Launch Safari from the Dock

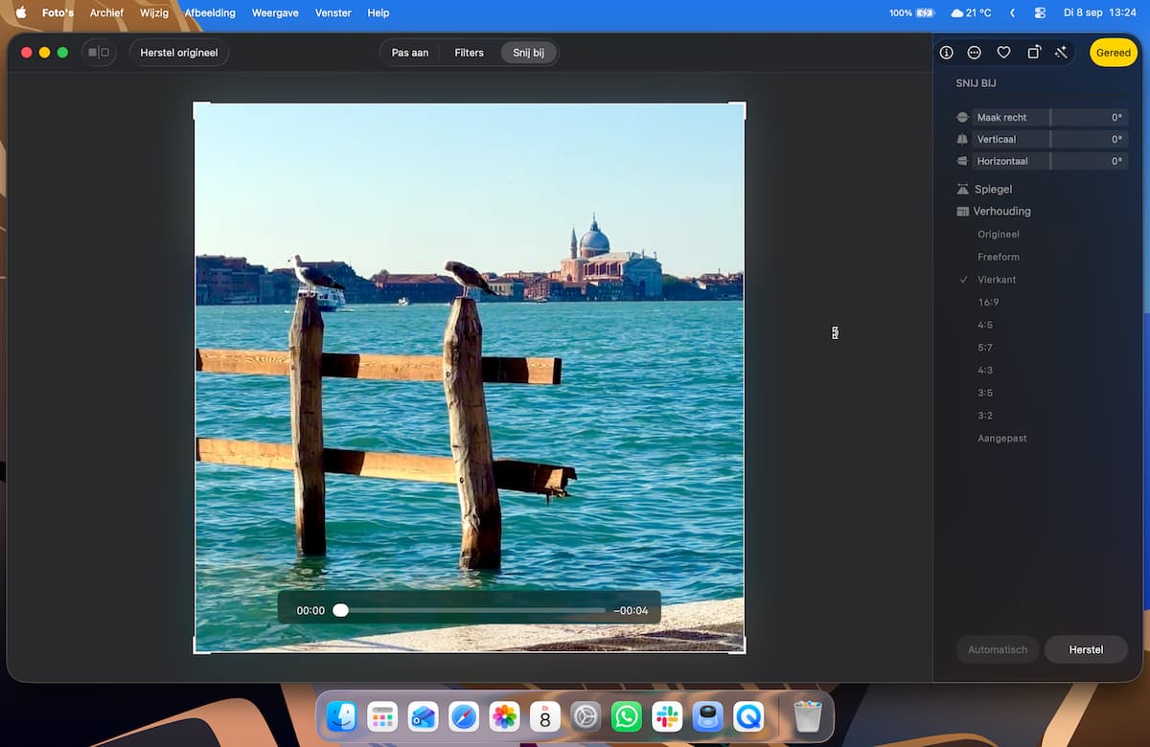pos(464,716)
